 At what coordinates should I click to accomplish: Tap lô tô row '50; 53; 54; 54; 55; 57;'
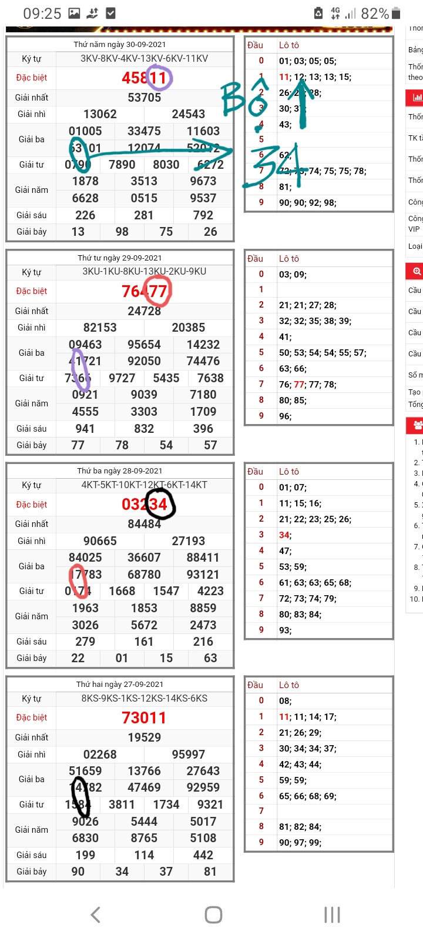[323, 353]
